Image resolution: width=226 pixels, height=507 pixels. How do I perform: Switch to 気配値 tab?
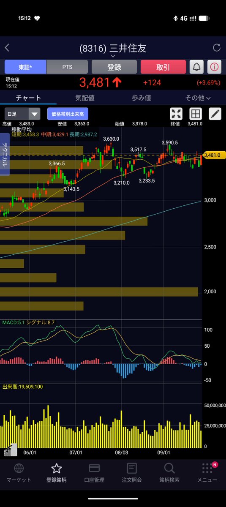click(84, 98)
